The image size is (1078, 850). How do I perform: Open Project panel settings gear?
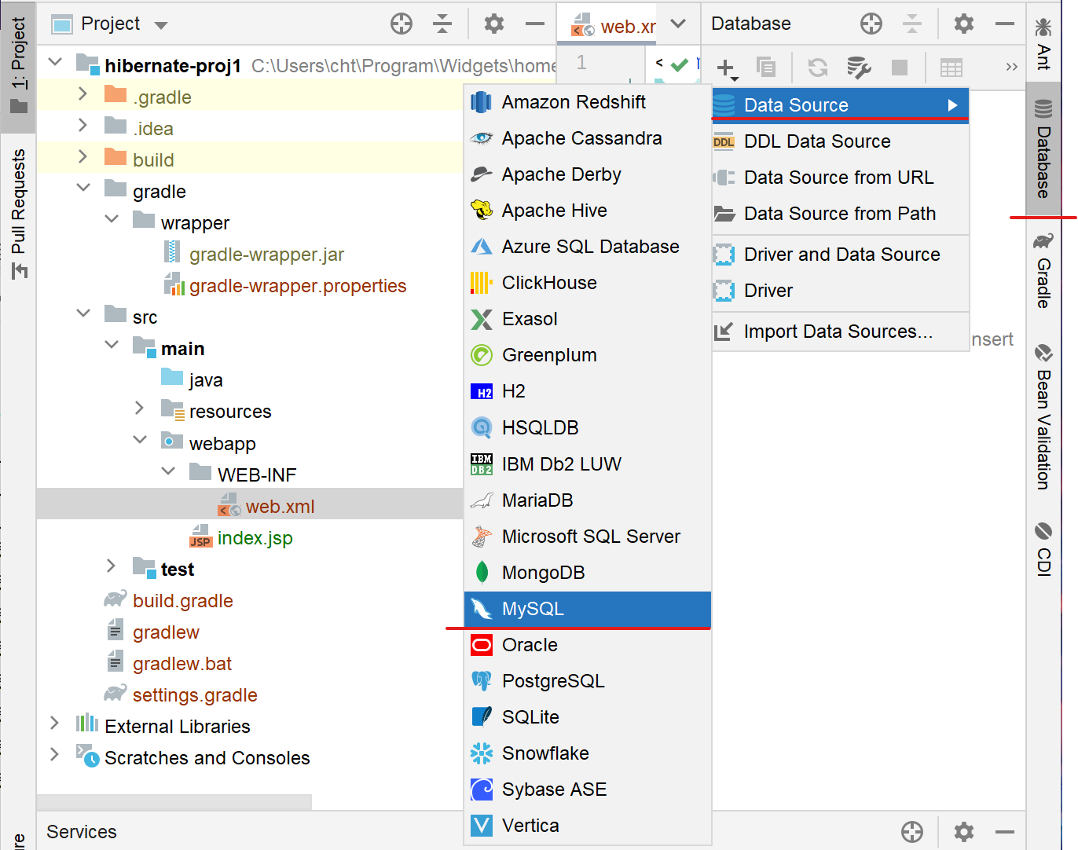(494, 24)
